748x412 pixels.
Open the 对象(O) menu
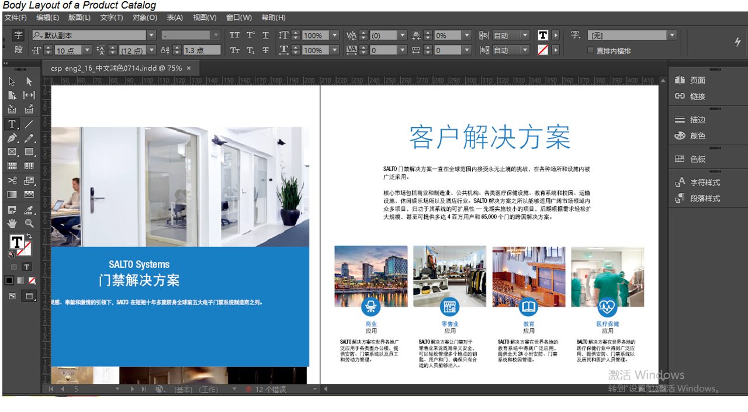tap(144, 18)
